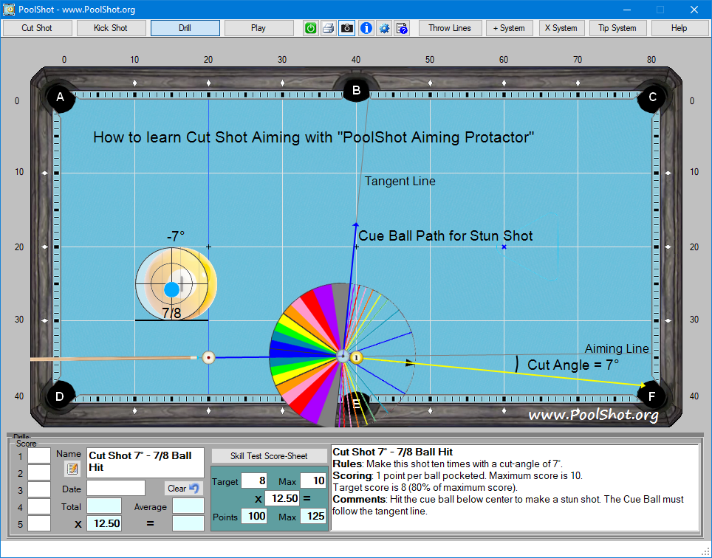Click pocket C
This screenshot has width=712, height=558.
(x=652, y=97)
